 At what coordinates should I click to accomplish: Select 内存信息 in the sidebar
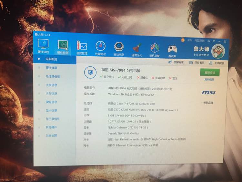click(x=51, y=93)
